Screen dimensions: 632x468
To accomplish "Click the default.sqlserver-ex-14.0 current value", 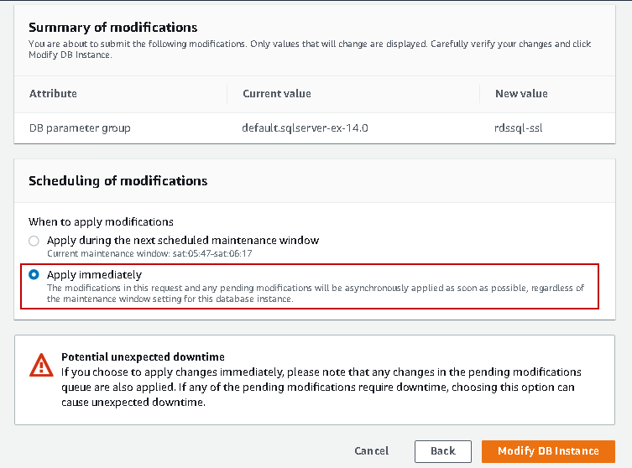I will pyautogui.click(x=305, y=128).
